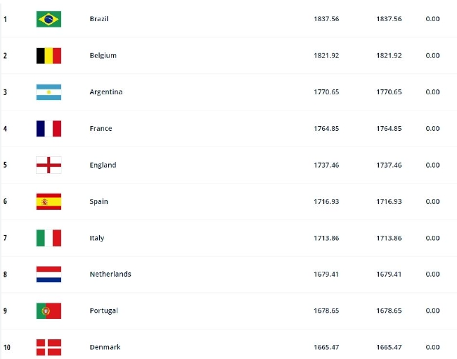Click Denmark's rank number 10
This screenshot has height=359, width=457.
pyautogui.click(x=6, y=347)
